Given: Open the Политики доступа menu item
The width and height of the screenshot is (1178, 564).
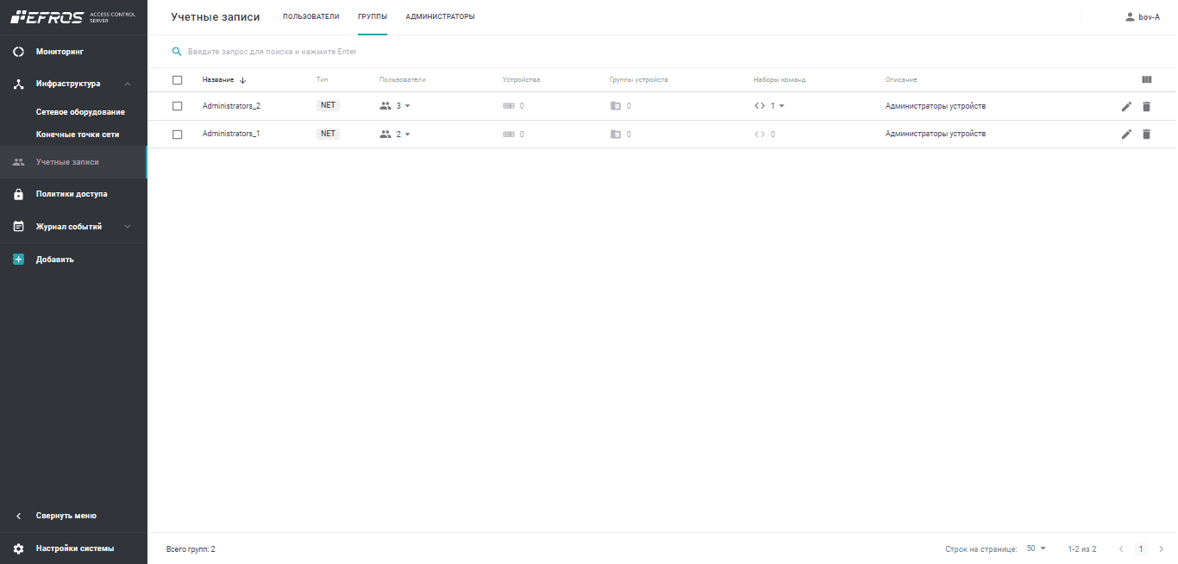Looking at the screenshot, I should click(73, 194).
